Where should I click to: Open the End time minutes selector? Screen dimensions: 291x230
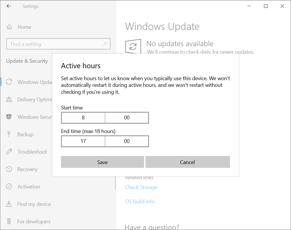(127, 141)
